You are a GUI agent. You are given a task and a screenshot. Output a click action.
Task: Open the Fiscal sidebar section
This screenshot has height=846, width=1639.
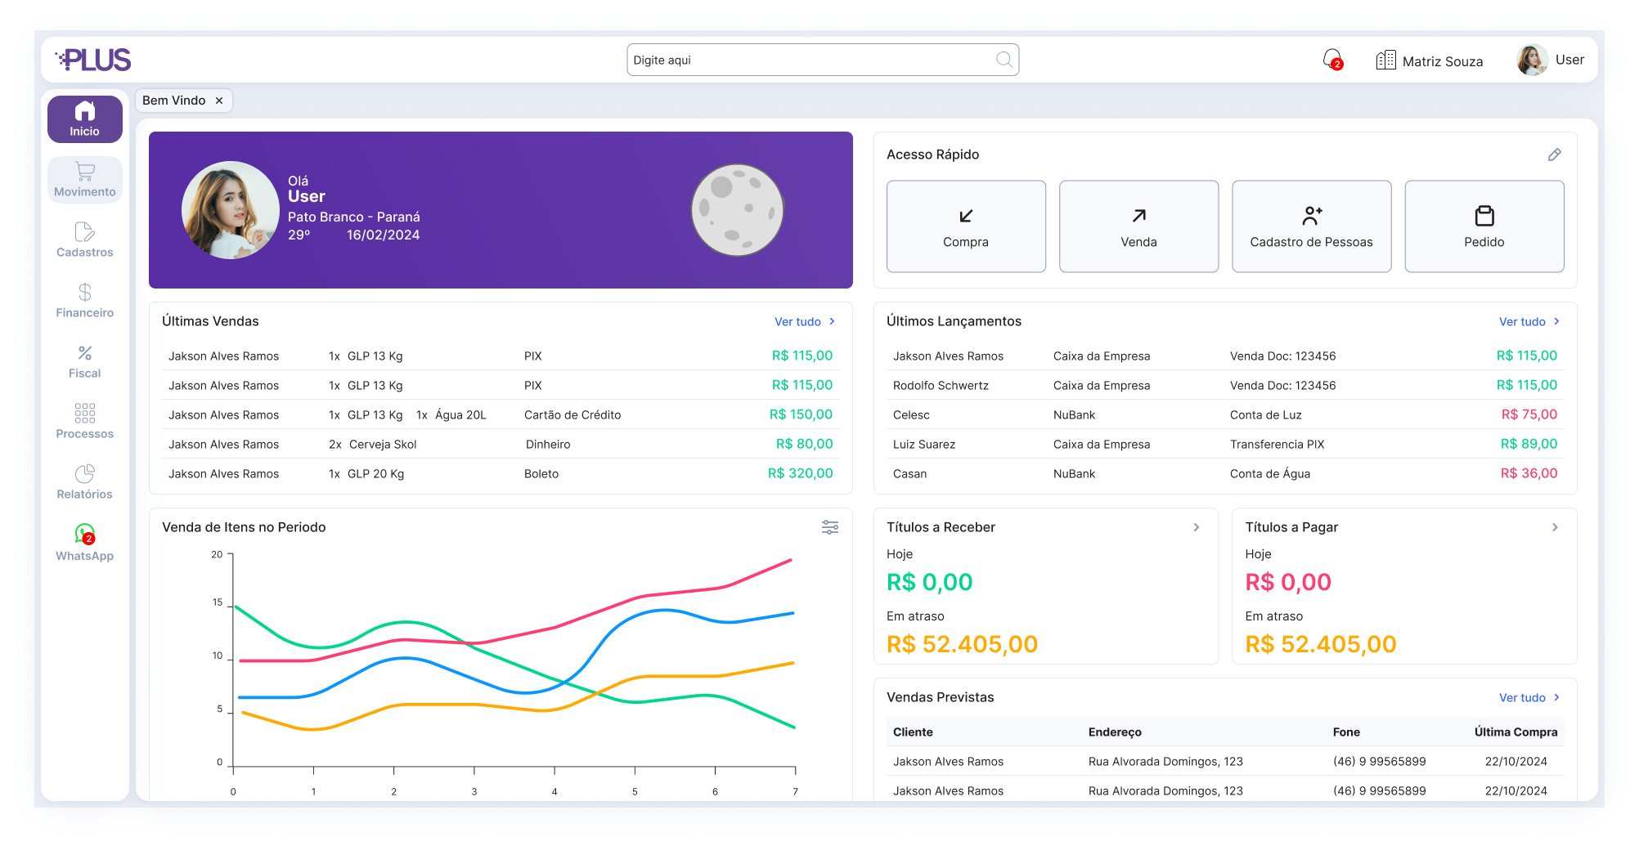(x=85, y=361)
